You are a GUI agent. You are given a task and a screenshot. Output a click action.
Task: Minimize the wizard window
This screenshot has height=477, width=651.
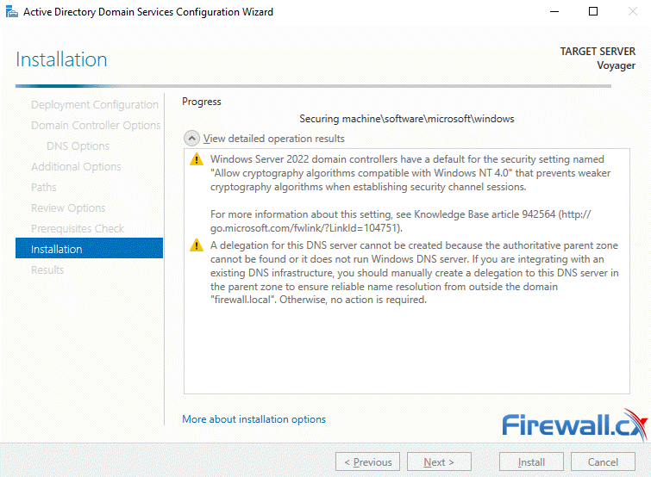554,11
